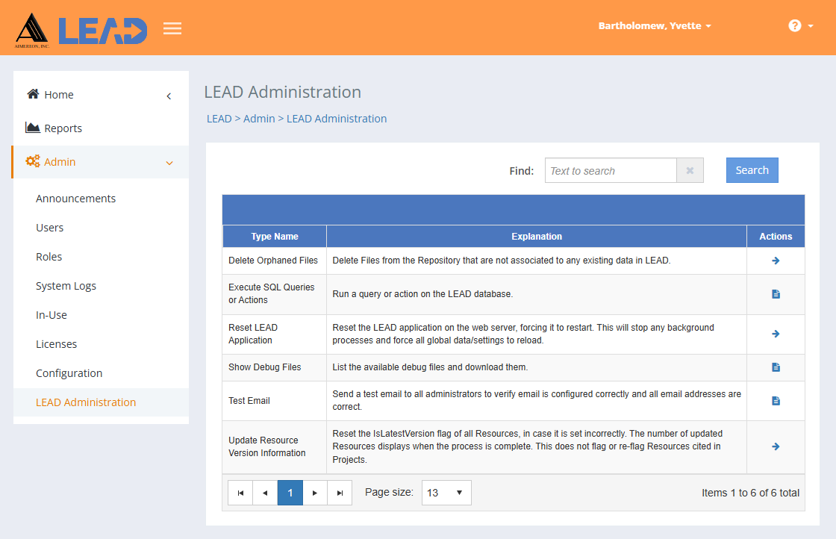Collapse the Admin section chevron
Viewport: 836px width, 539px height.
coord(169,163)
